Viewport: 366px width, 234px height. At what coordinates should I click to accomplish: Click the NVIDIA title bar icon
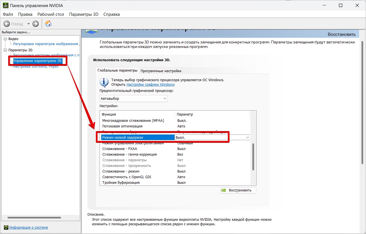pyautogui.click(x=5, y=5)
